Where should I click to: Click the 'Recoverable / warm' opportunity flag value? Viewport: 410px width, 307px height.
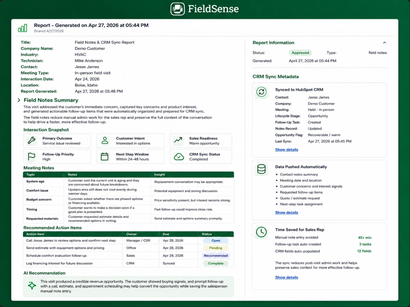point(324,135)
